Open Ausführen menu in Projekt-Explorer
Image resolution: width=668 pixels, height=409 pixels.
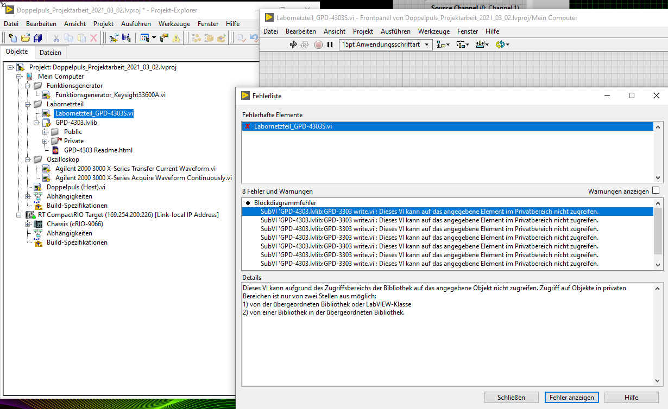(136, 24)
